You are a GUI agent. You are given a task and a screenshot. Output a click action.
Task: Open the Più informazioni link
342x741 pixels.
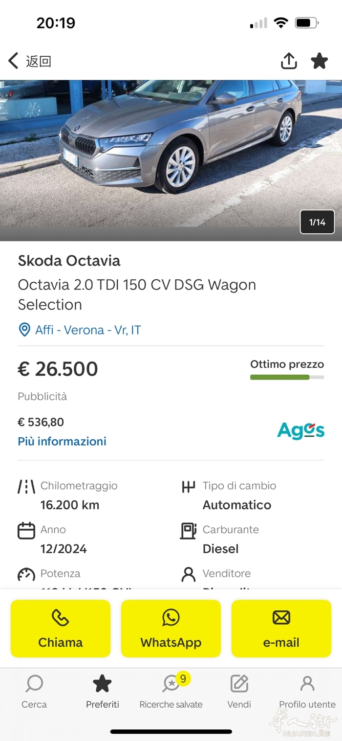click(x=62, y=441)
